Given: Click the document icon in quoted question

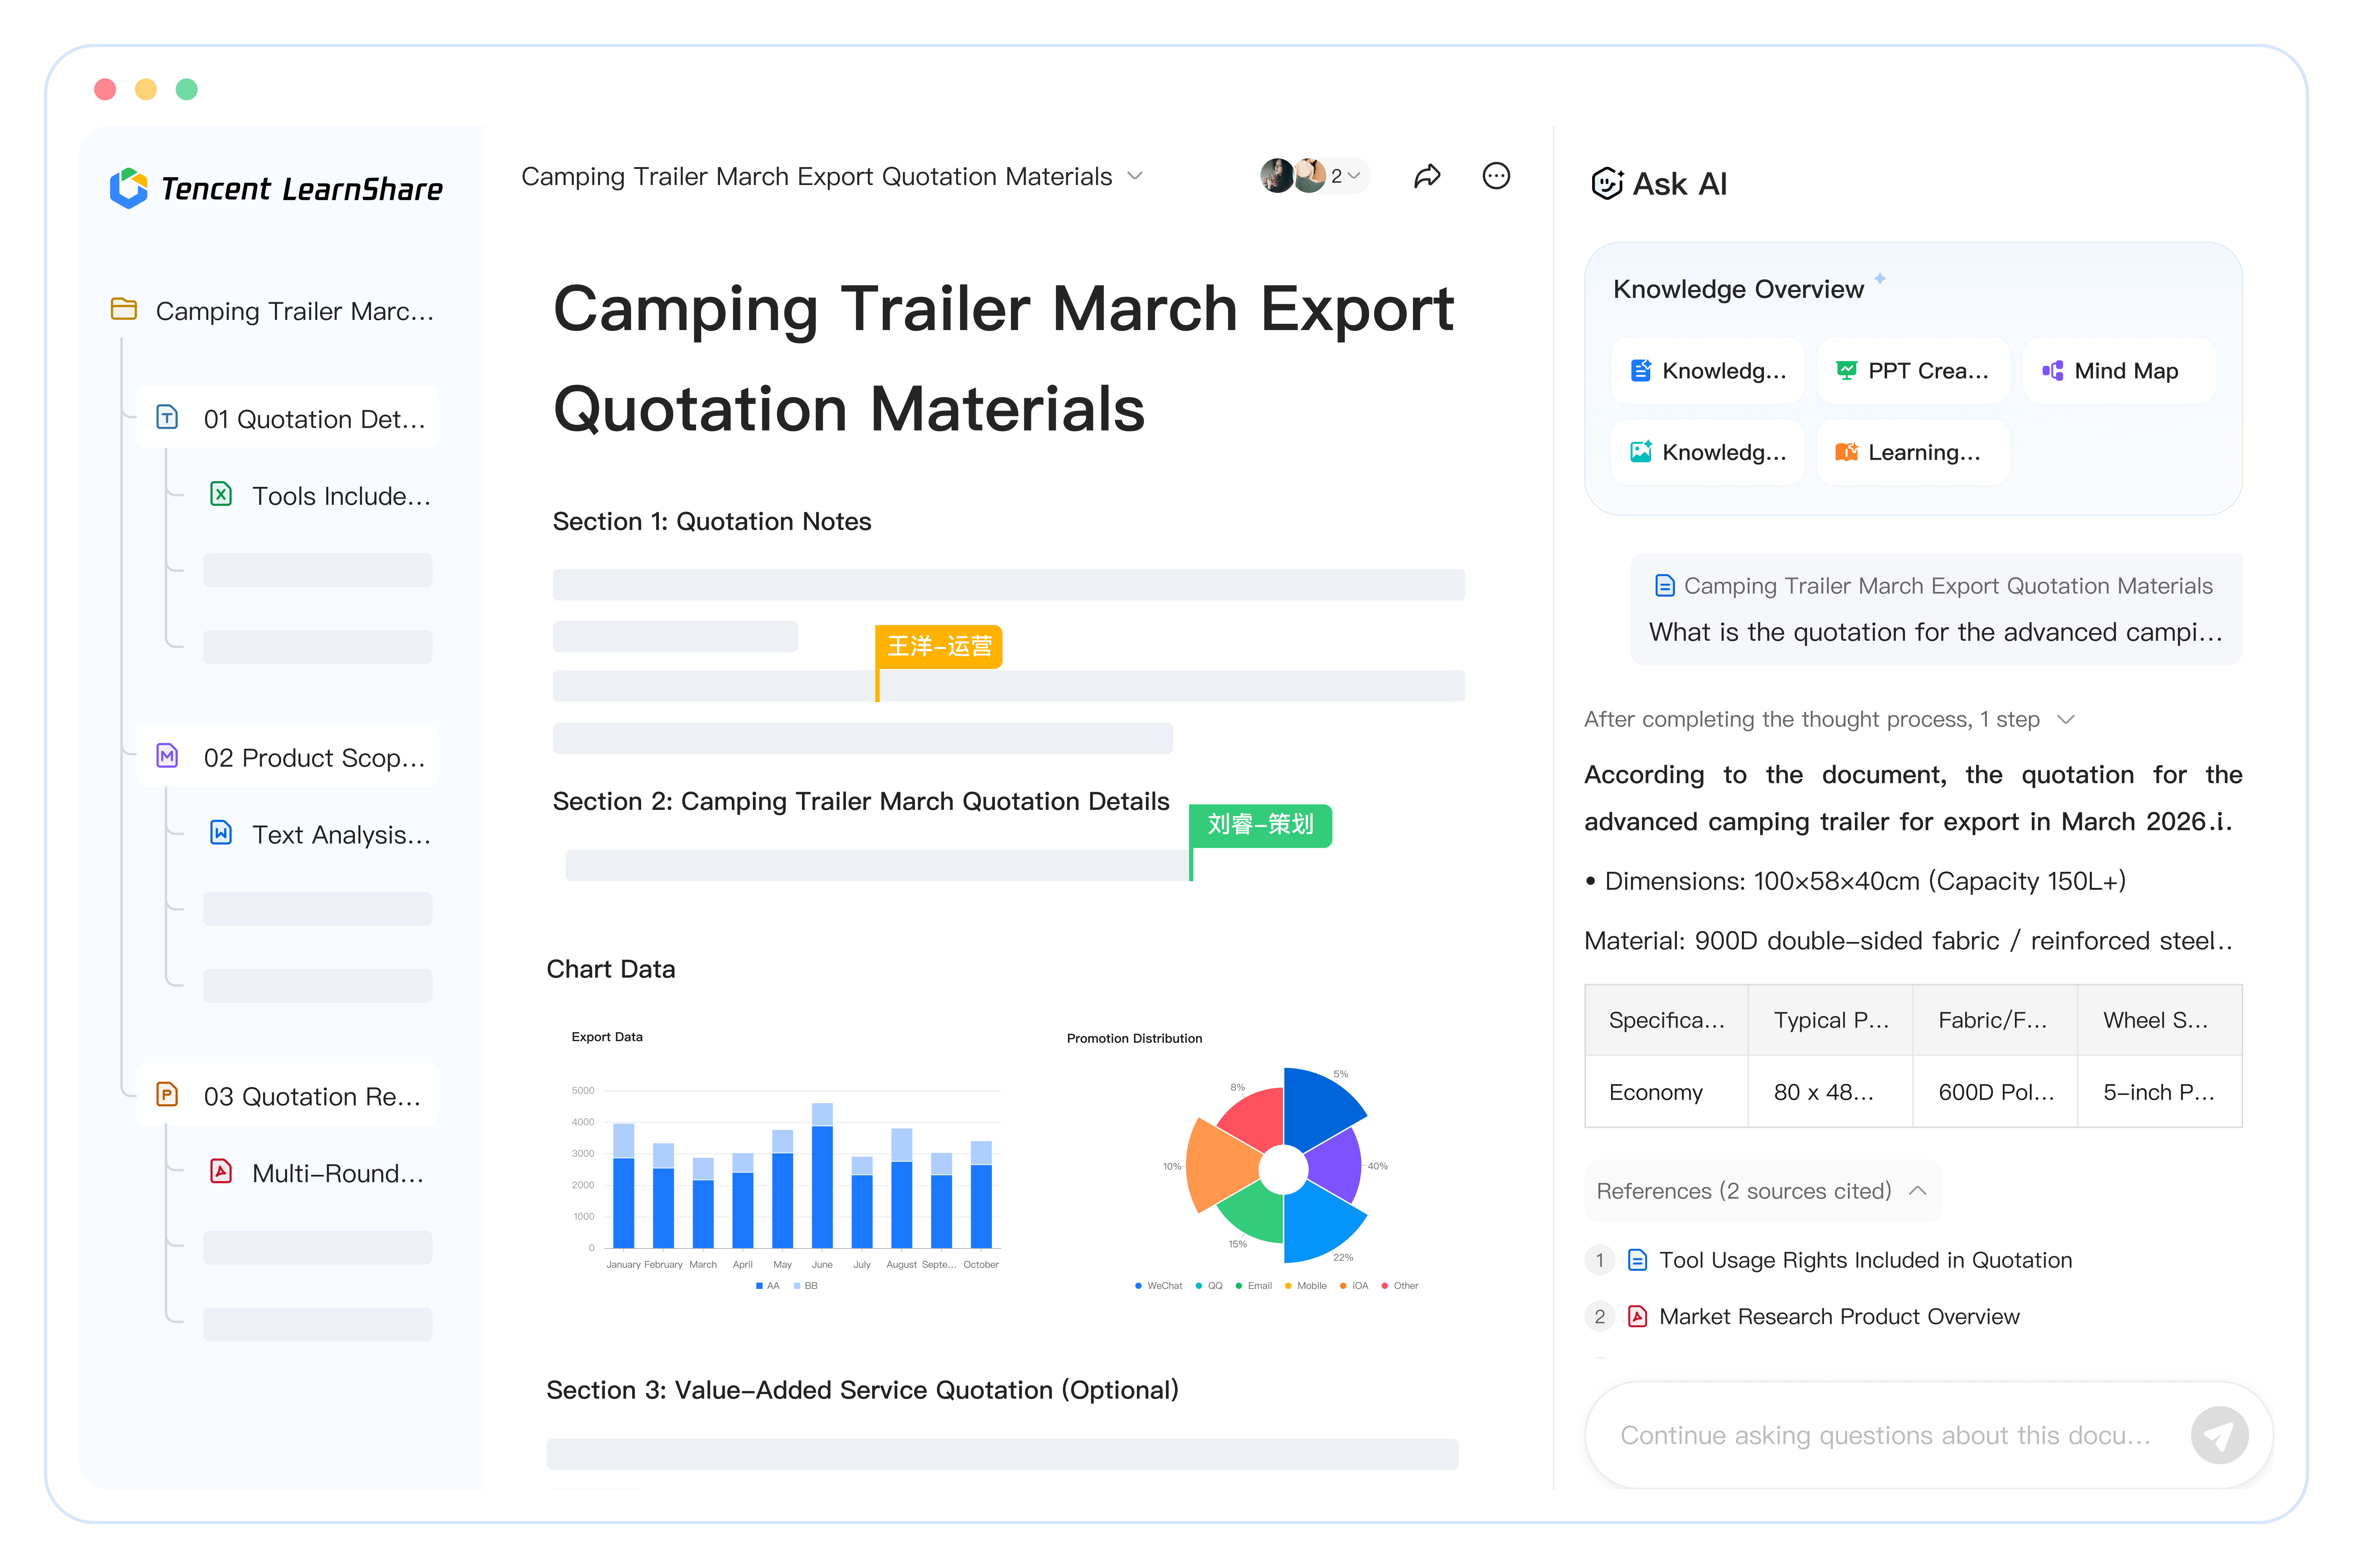Looking at the screenshot, I should pyautogui.click(x=1665, y=586).
